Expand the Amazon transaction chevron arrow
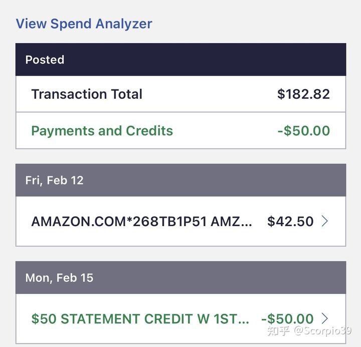Screen dimensions: 361x347 point(325,221)
